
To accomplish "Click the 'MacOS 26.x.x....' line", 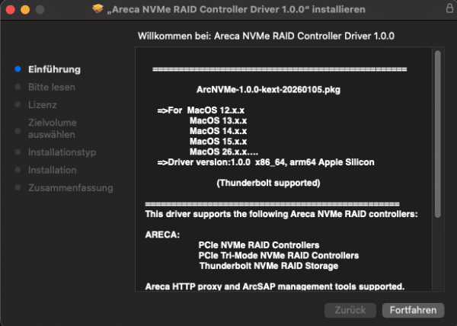I will click(x=224, y=152).
